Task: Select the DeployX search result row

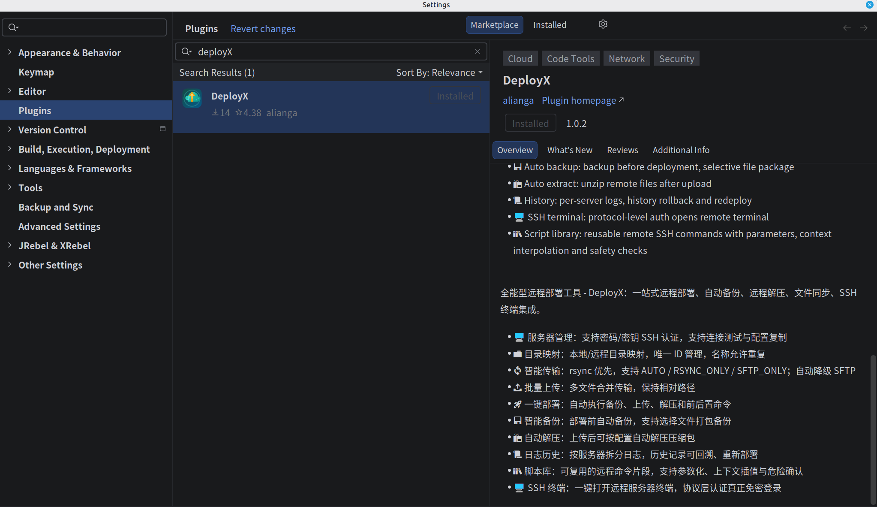Action: tap(331, 107)
